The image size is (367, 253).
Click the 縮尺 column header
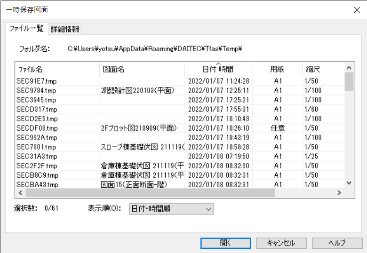(x=322, y=69)
